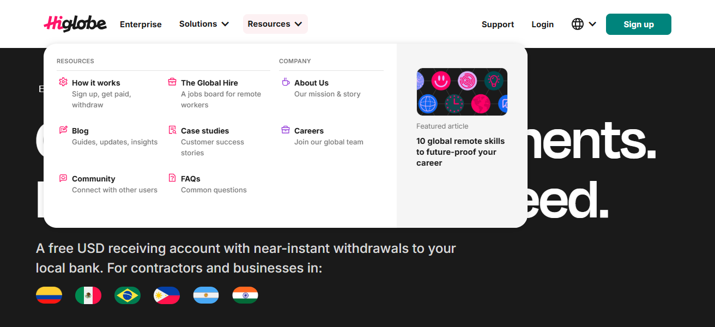Screen dimensions: 715x327
Task: Click the Brazil flag icon
Action: 128,295
